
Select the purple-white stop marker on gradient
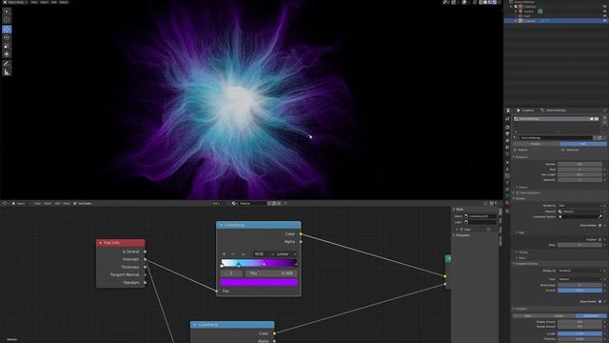[265, 265]
